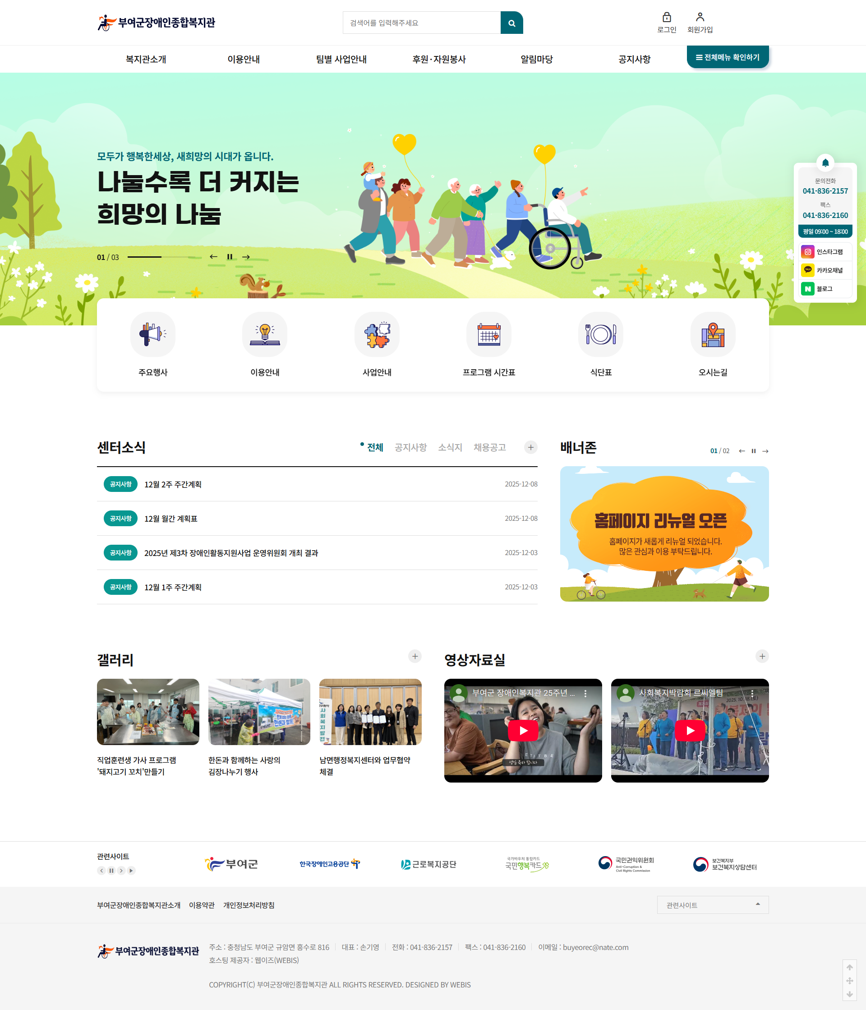Viewport: 866px width, 1010px height.
Task: Select the 채용공고 tab in 센터소식
Action: point(489,448)
